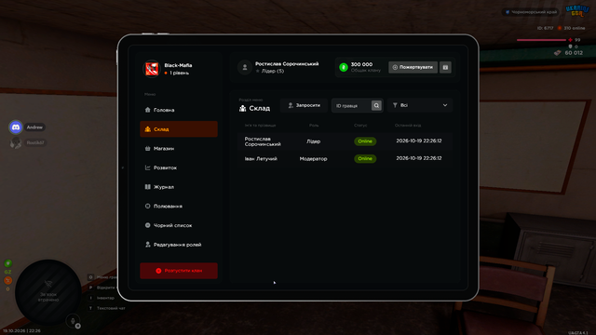Image resolution: width=596 pixels, height=335 pixels.
Task: Click the house icon next to Головна
Action: [x=147, y=110]
